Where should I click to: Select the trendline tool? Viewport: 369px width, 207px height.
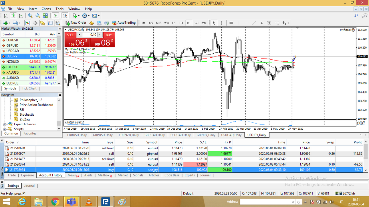point(254,23)
